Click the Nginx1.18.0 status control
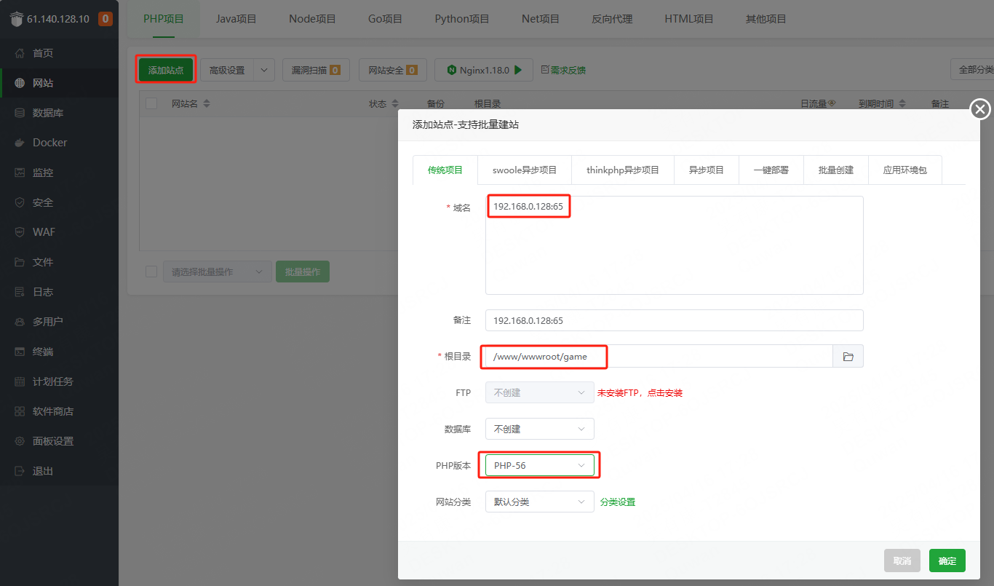Screen dimensions: 994x586 (483, 69)
